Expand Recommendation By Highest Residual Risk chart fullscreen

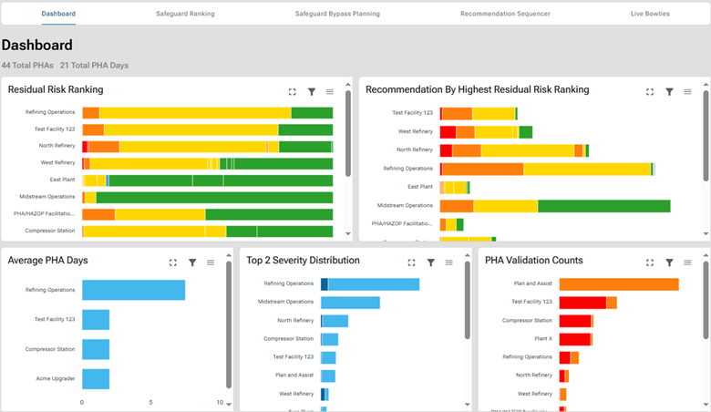point(650,92)
